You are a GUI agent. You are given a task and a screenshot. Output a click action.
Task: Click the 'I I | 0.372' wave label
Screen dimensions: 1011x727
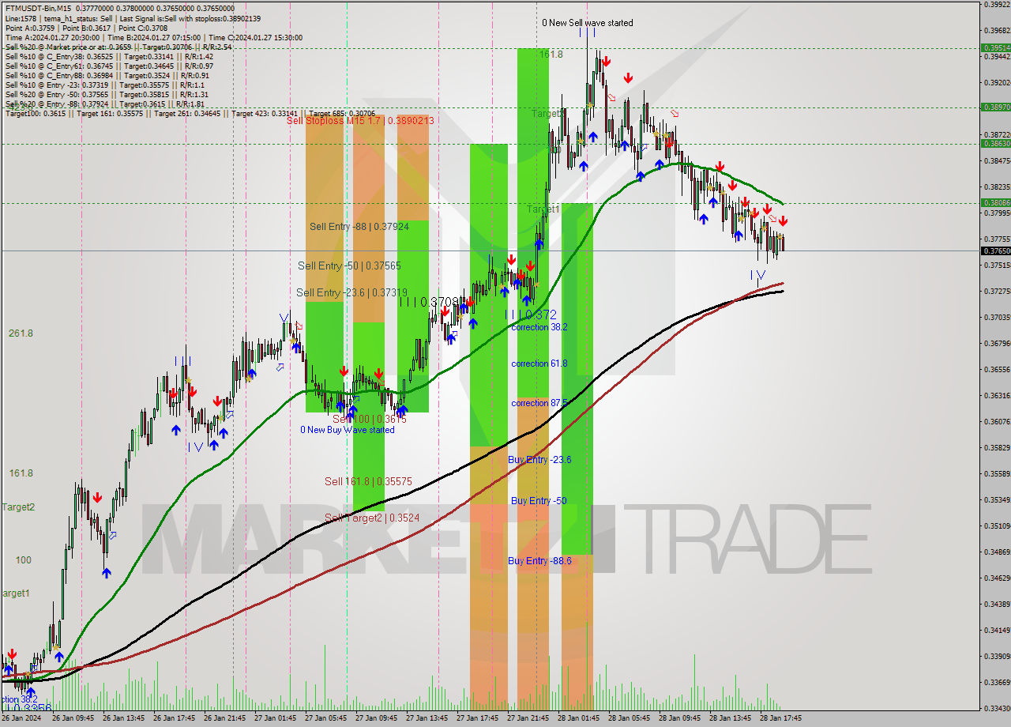tap(530, 315)
